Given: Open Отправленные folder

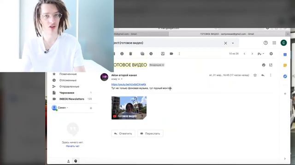Looking at the screenshot, I should (69, 87).
